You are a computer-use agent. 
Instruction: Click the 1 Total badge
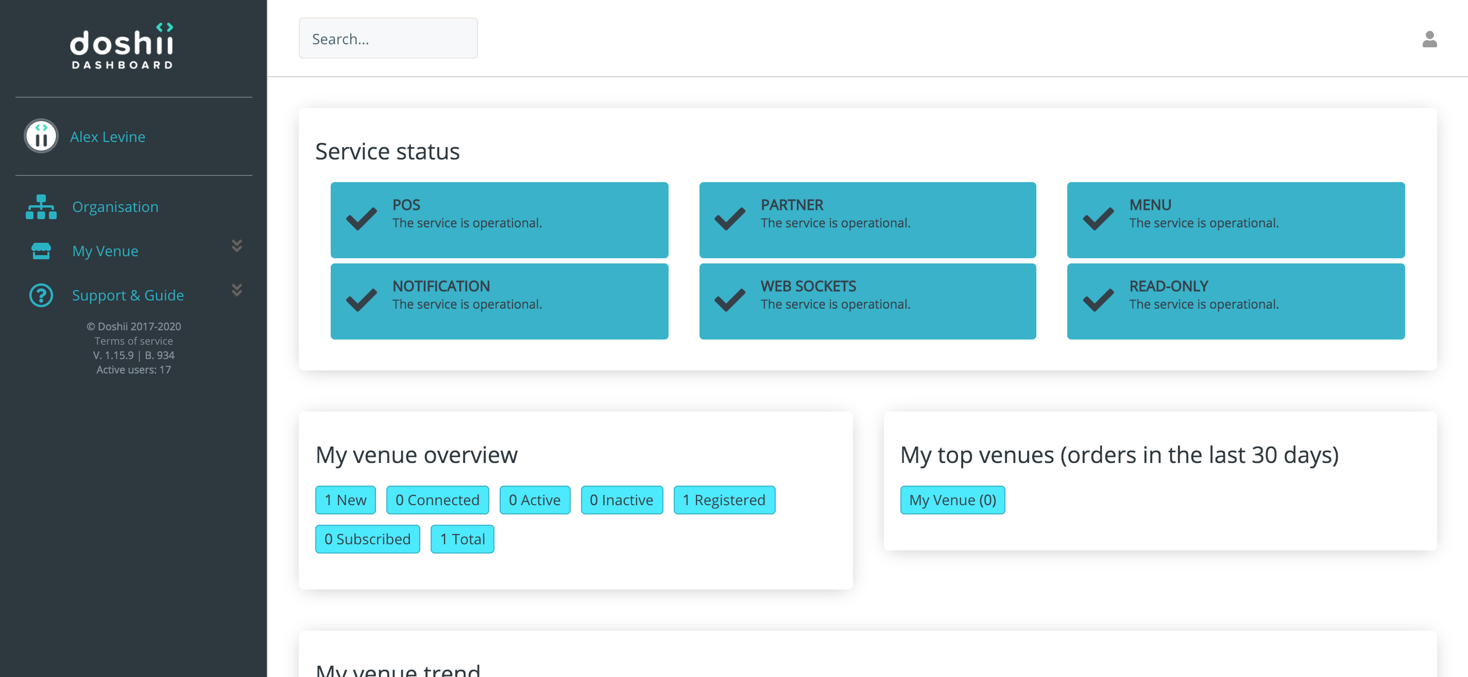(462, 539)
